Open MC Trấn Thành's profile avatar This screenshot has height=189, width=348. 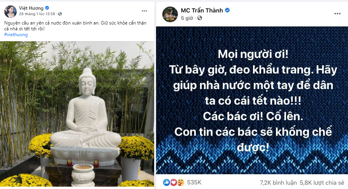(x=170, y=14)
